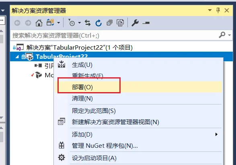Close the 解决方案资源管理器 panel

(x=227, y=10)
